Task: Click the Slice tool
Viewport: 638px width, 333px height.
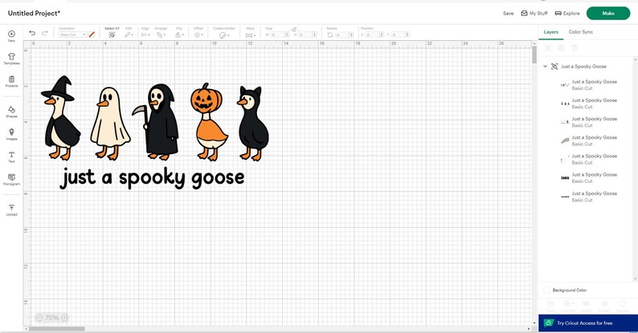Action: pos(550,304)
